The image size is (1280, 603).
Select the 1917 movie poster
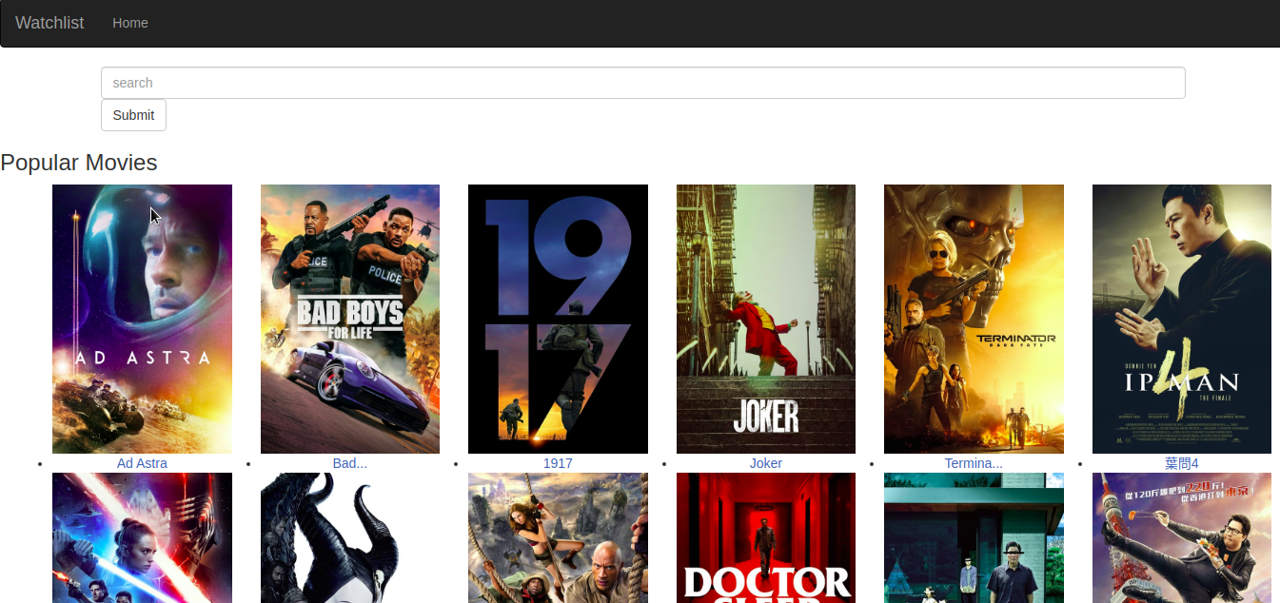[x=558, y=319]
